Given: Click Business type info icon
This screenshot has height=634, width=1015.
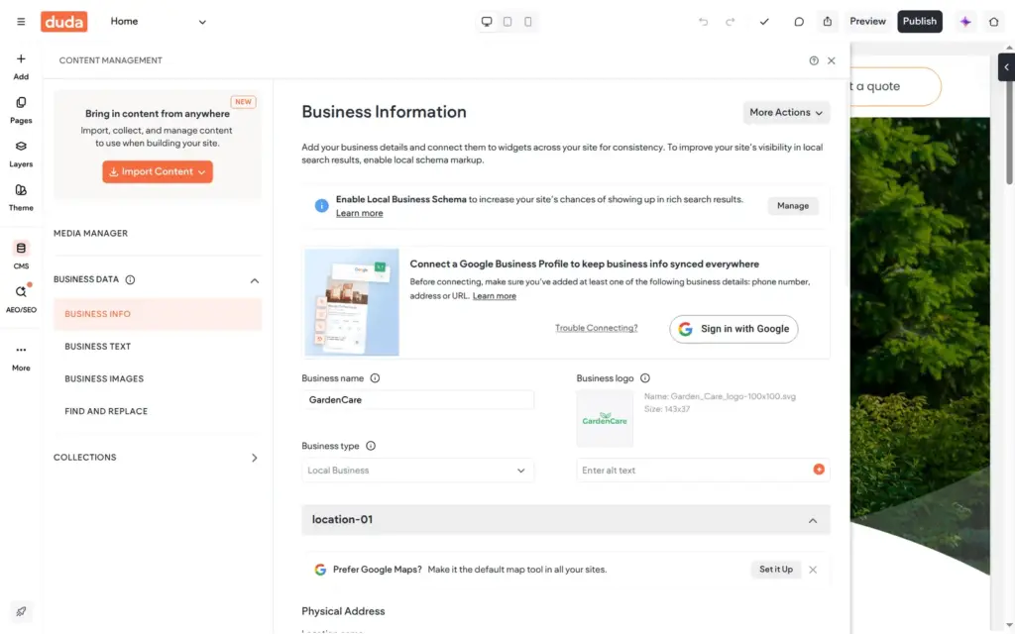Looking at the screenshot, I should (371, 446).
